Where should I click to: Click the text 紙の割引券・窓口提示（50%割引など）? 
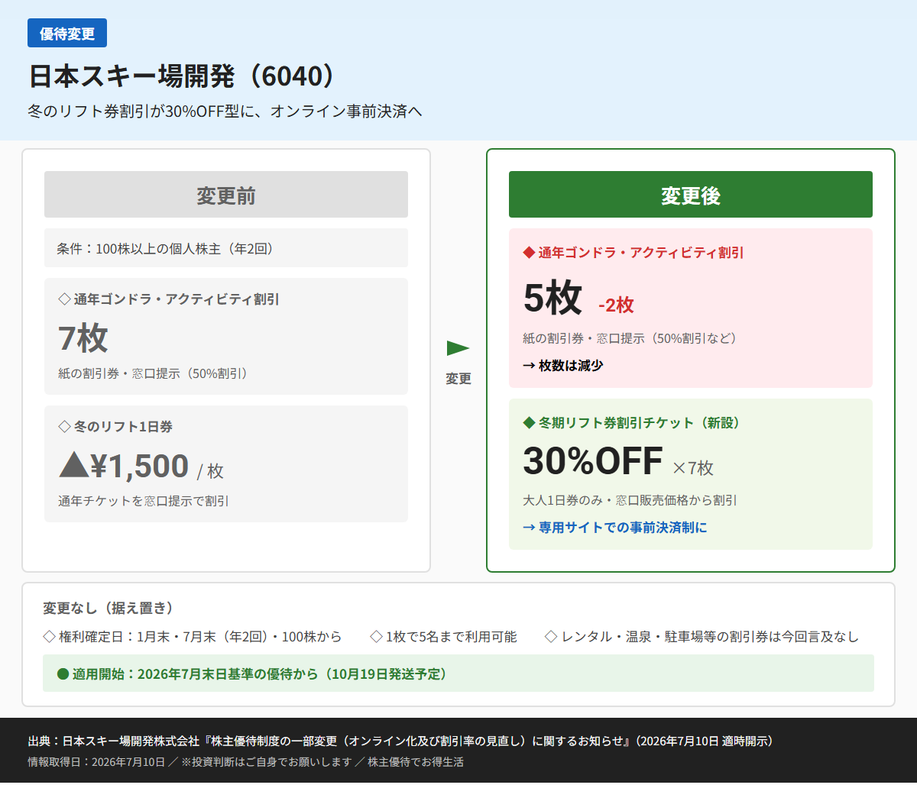[x=630, y=338]
